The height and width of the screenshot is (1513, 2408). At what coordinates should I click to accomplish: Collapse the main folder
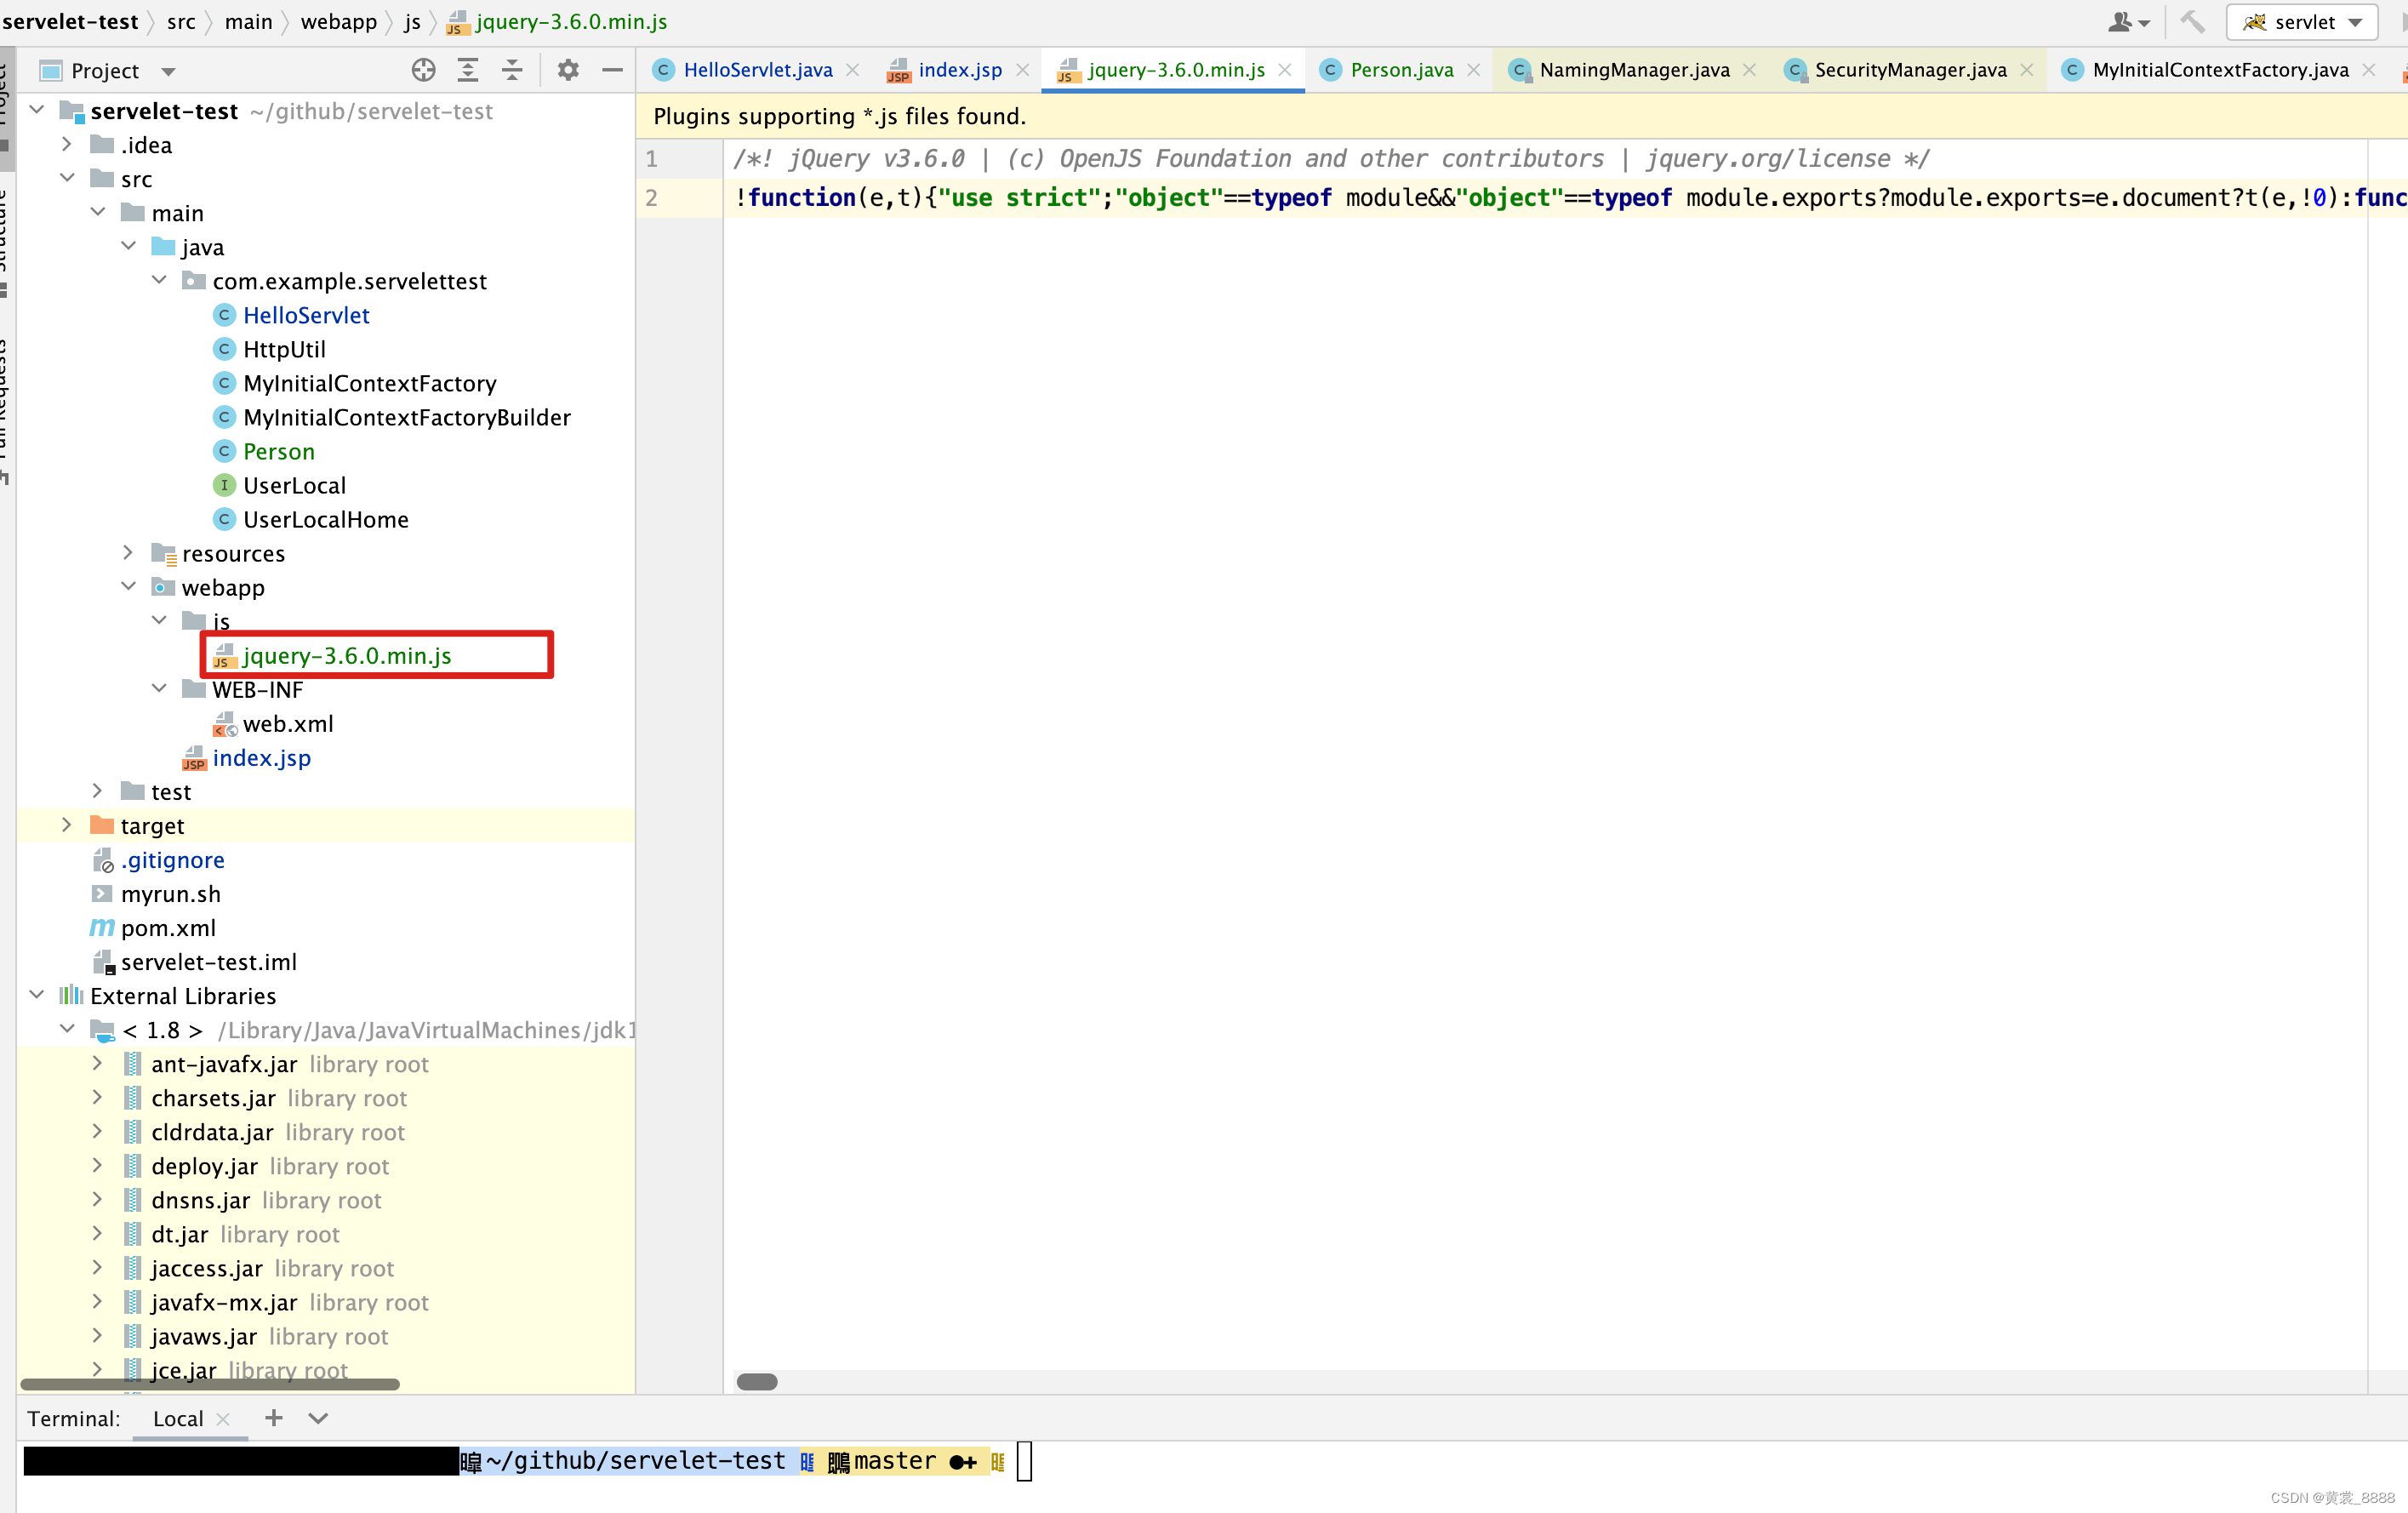point(98,212)
